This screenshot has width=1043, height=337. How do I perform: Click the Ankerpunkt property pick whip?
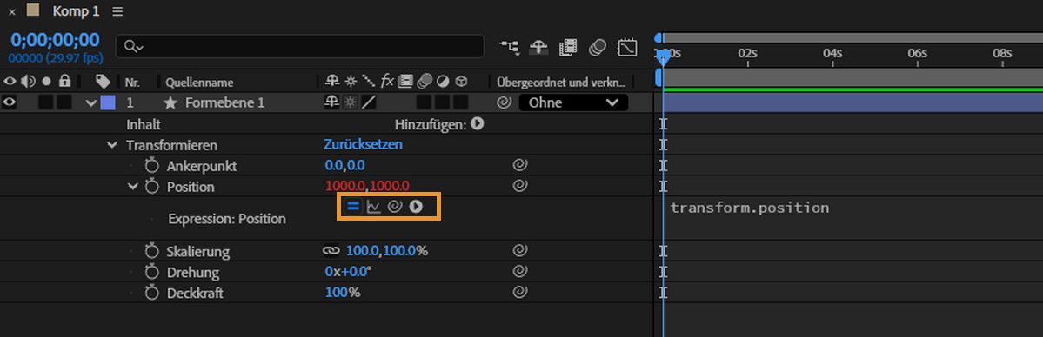point(521,165)
